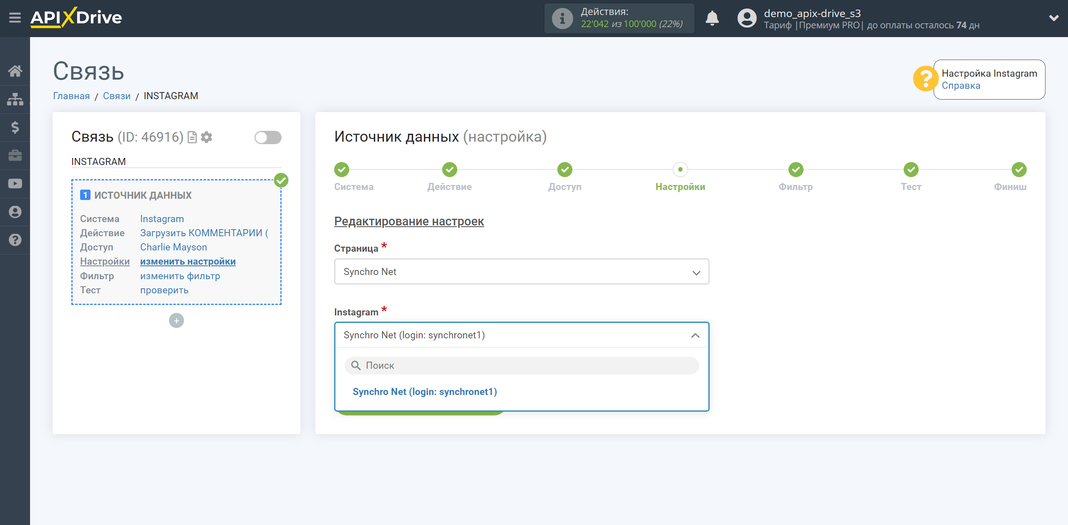Click the Действия usage counter

620,18
